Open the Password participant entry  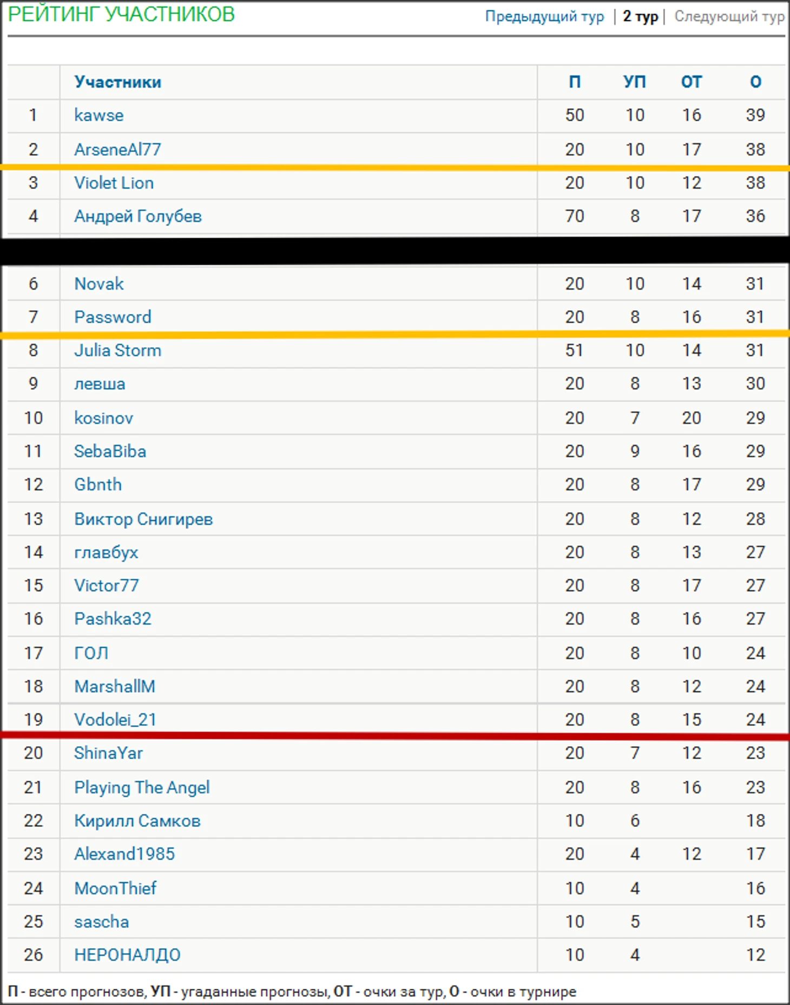point(113,317)
